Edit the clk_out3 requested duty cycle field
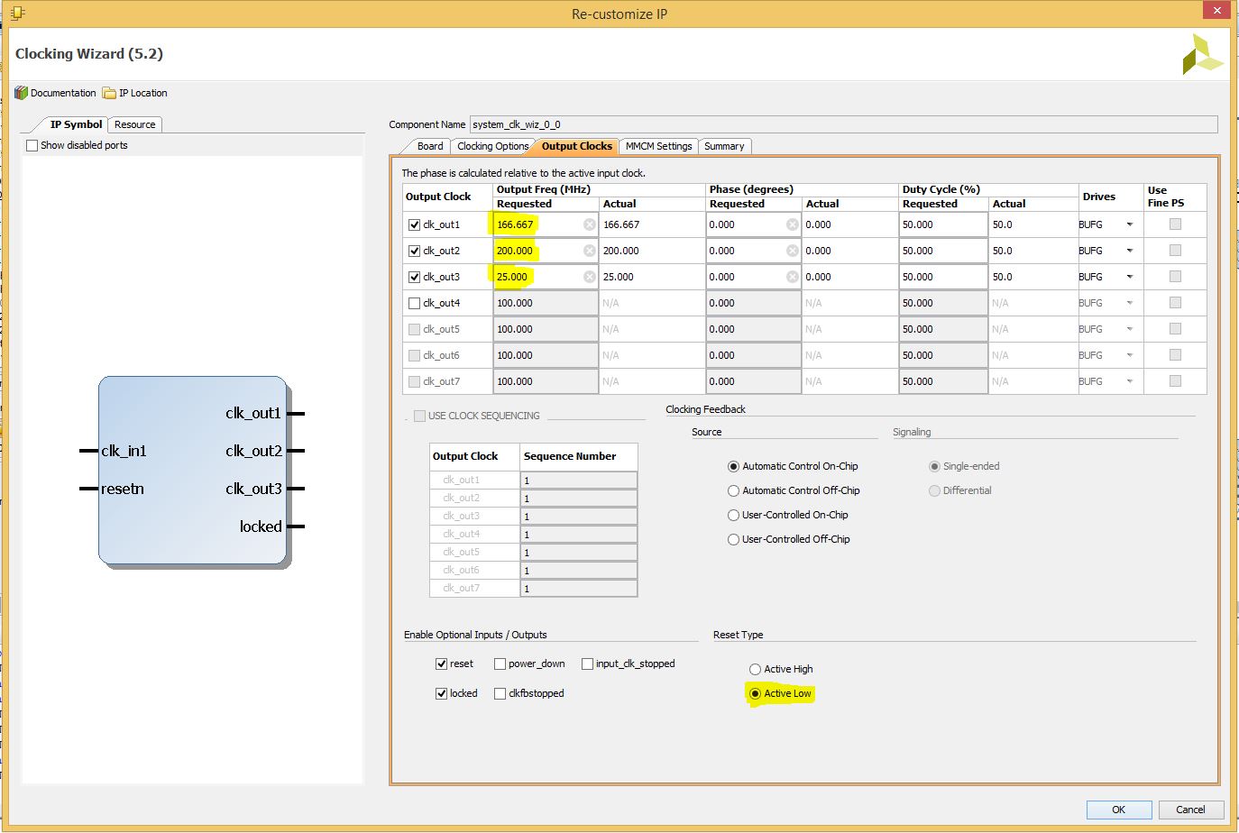Viewport: 1239px width, 833px height. click(x=942, y=277)
